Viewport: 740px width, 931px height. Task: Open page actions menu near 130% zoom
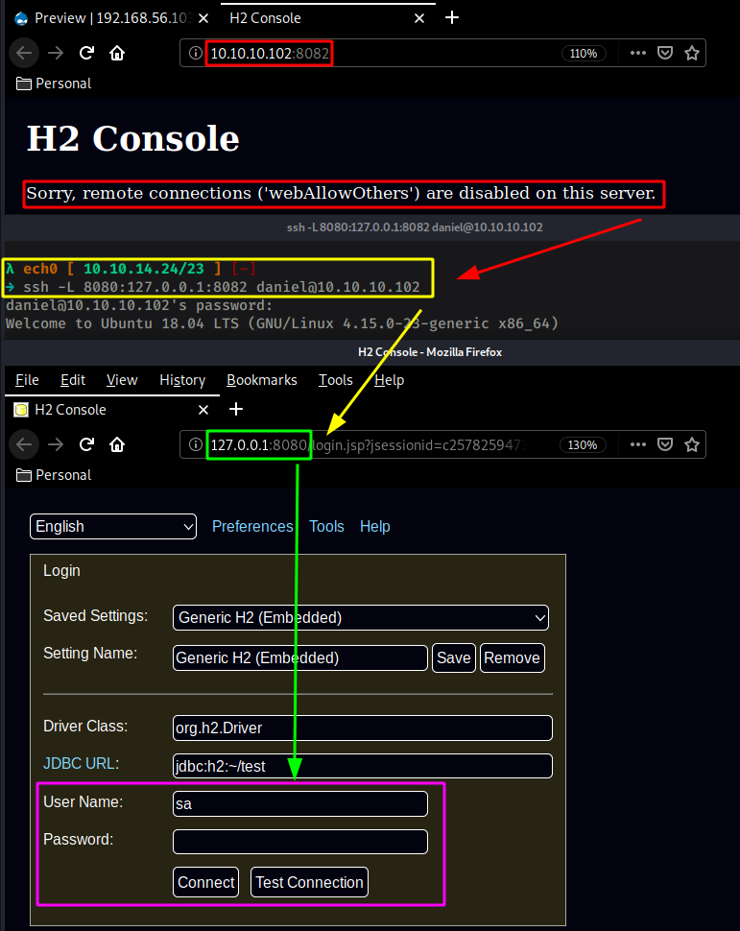pos(638,444)
